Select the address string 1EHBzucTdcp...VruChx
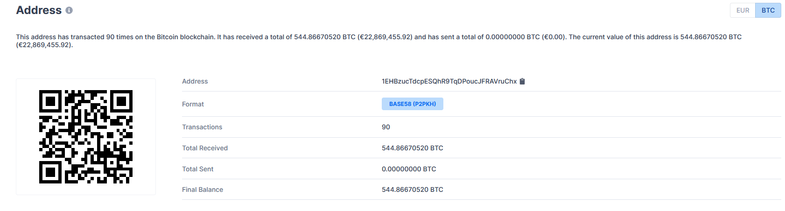The width and height of the screenshot is (785, 211). point(449,81)
